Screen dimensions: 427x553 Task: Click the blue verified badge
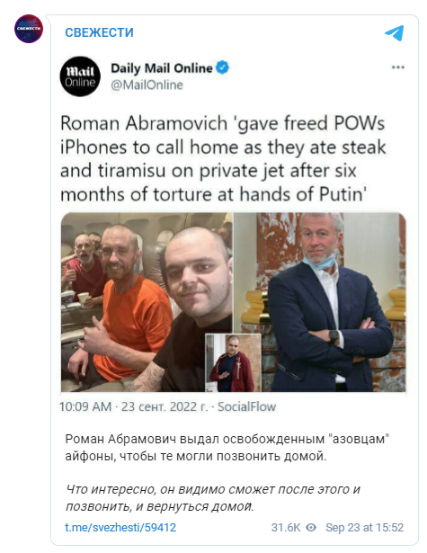tap(223, 67)
